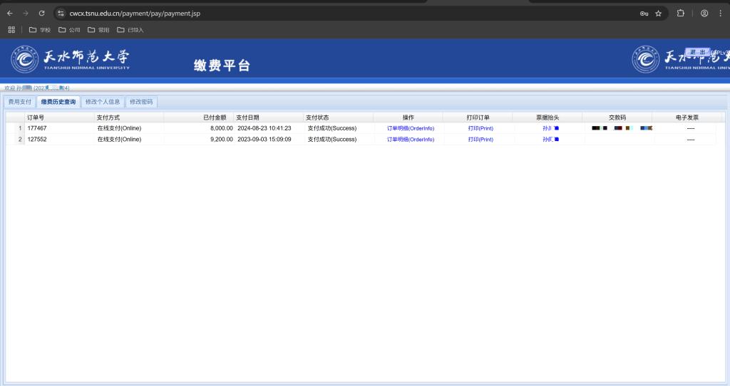The width and height of the screenshot is (730, 386).
Task: Open the 修改个人信息 tab
Action: pyautogui.click(x=103, y=102)
